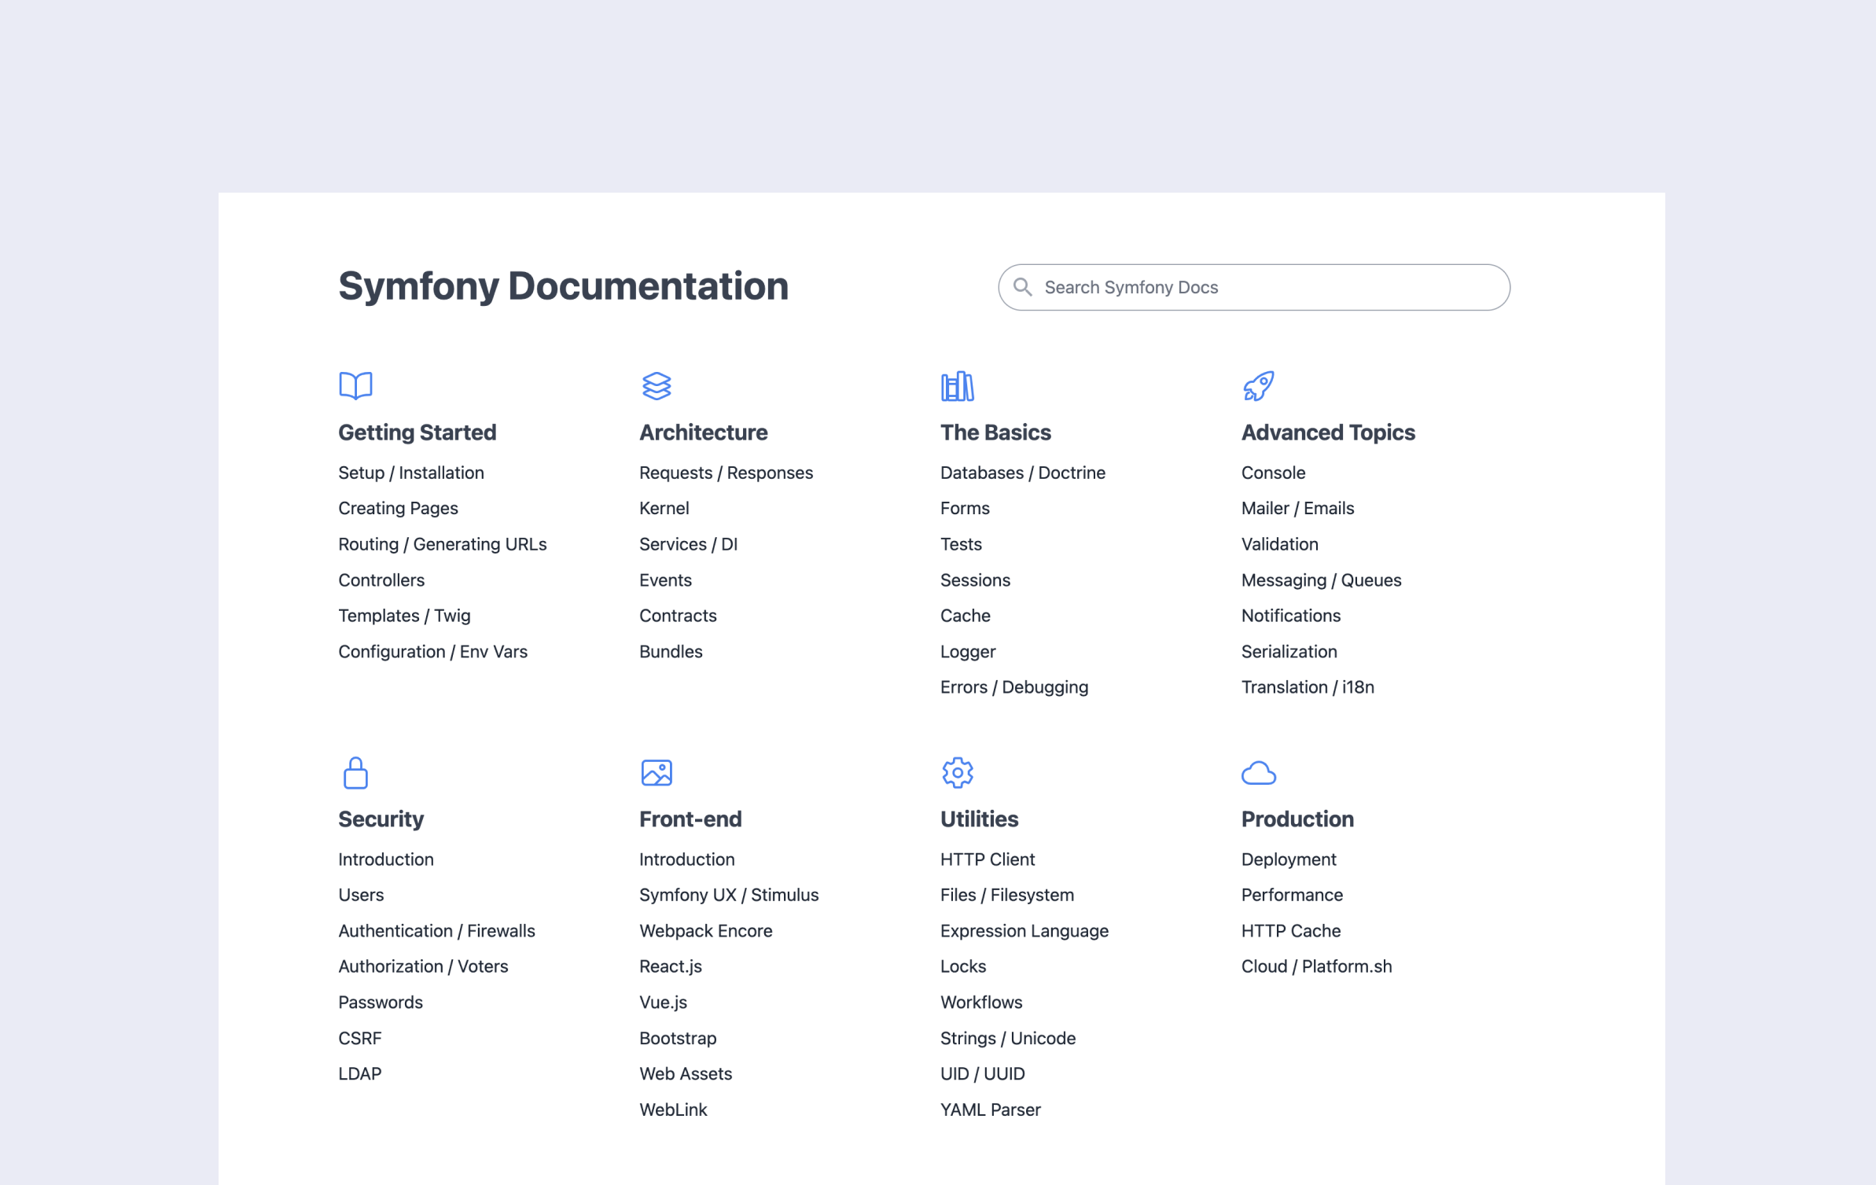Expand the Translation / i18n section
The width and height of the screenshot is (1876, 1185).
point(1307,686)
